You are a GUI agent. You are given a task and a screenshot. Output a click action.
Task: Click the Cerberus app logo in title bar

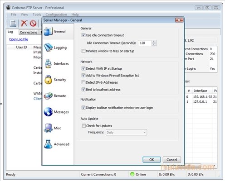tap(8, 8)
